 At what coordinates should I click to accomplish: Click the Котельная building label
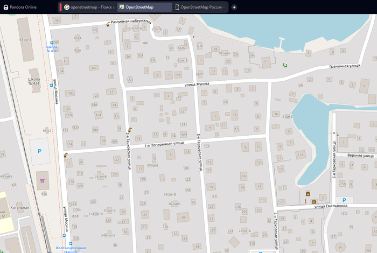point(20,207)
